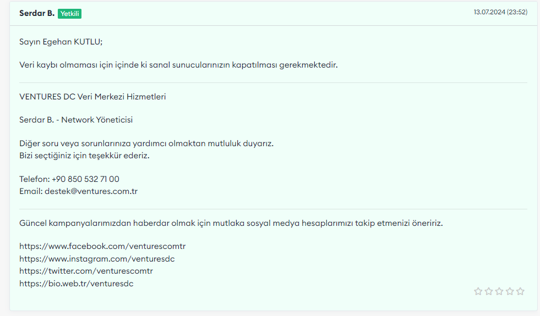Click the Serdar B. - Network Yöneticisi signature line
540x316 pixels.
point(76,120)
